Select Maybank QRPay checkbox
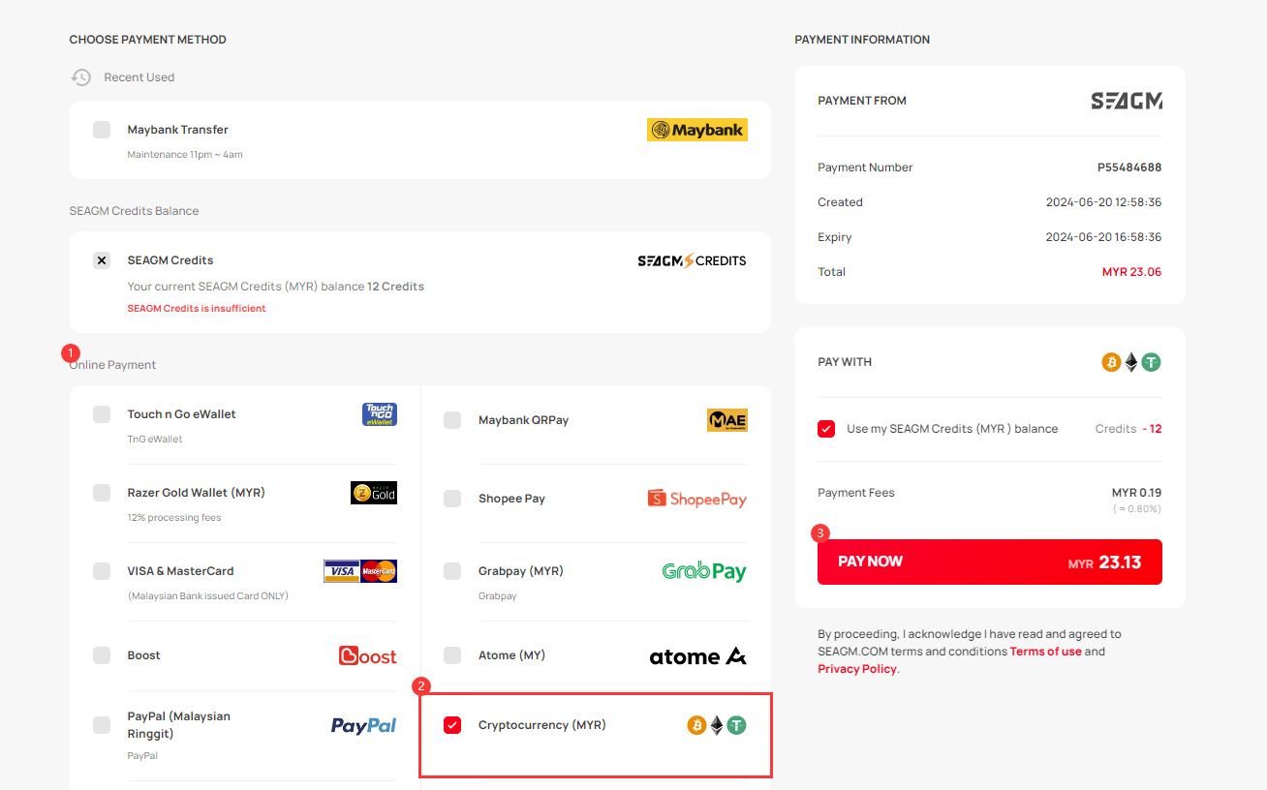The width and height of the screenshot is (1267, 790). pos(452,420)
